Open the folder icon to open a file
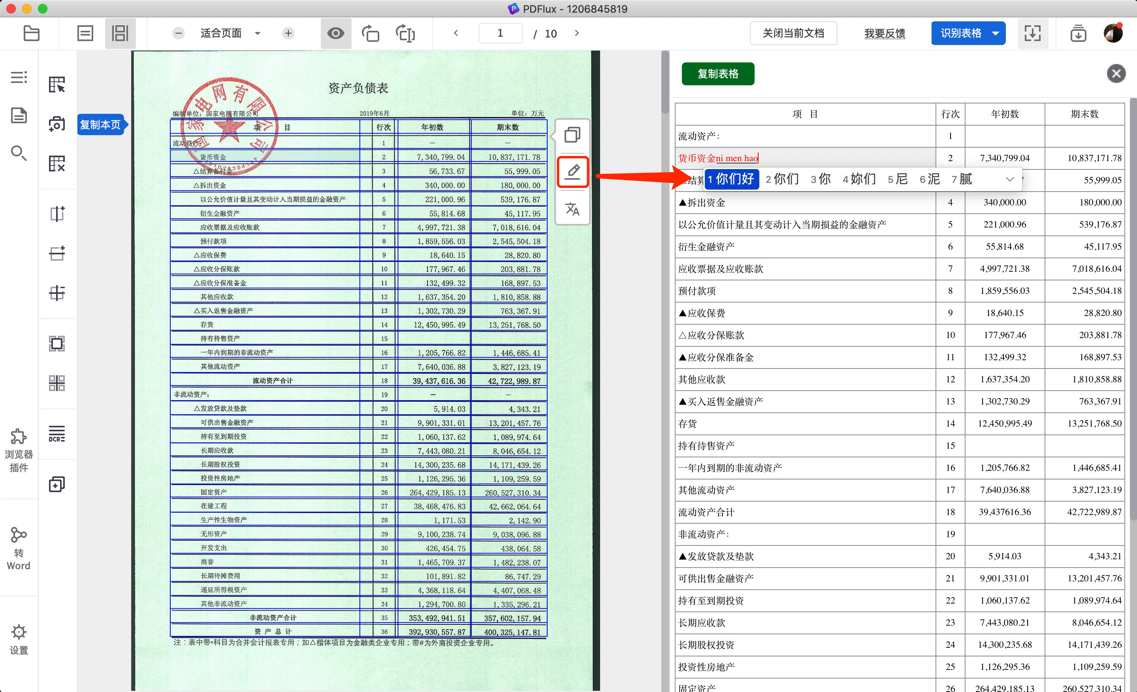Viewport: 1137px width, 692px height. pyautogui.click(x=31, y=33)
